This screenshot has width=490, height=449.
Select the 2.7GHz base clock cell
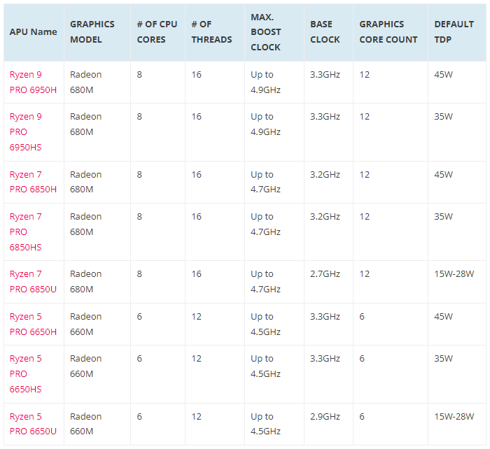pos(325,274)
